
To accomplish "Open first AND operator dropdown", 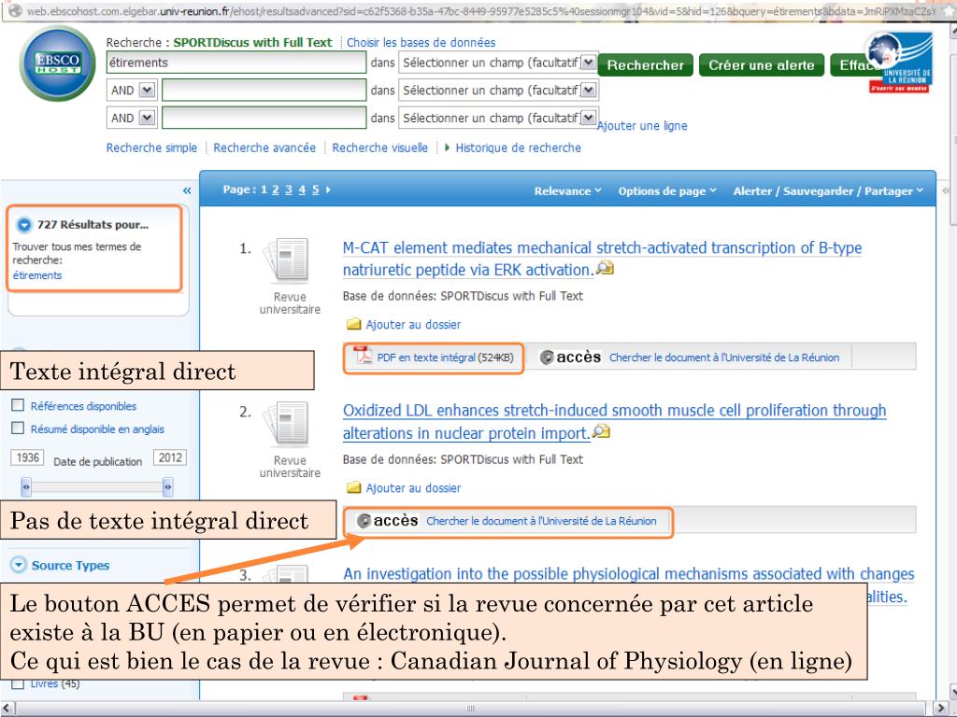I will point(147,91).
